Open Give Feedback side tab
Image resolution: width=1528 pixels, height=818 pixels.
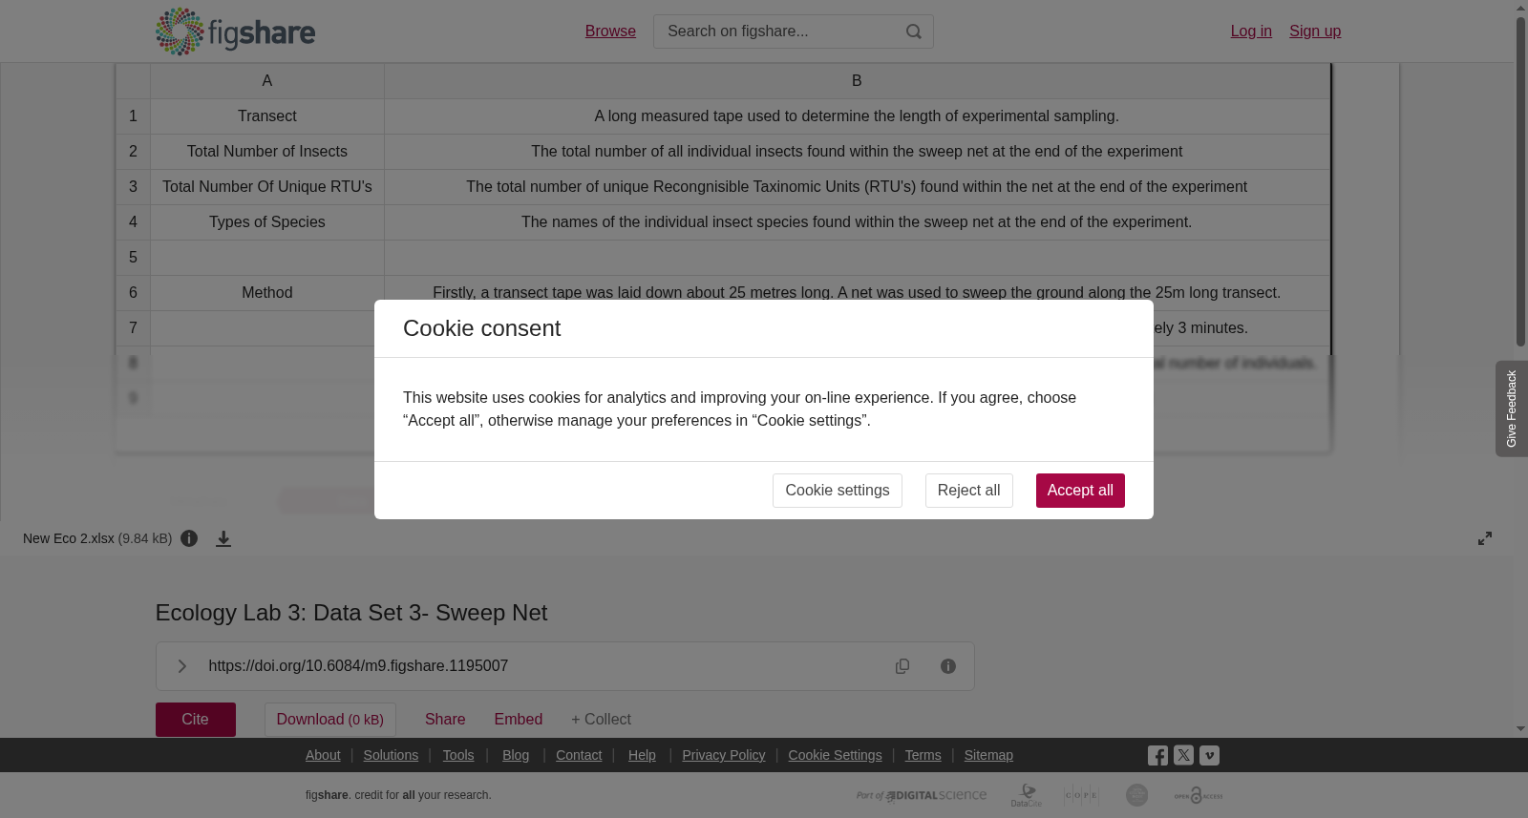pyautogui.click(x=1512, y=409)
